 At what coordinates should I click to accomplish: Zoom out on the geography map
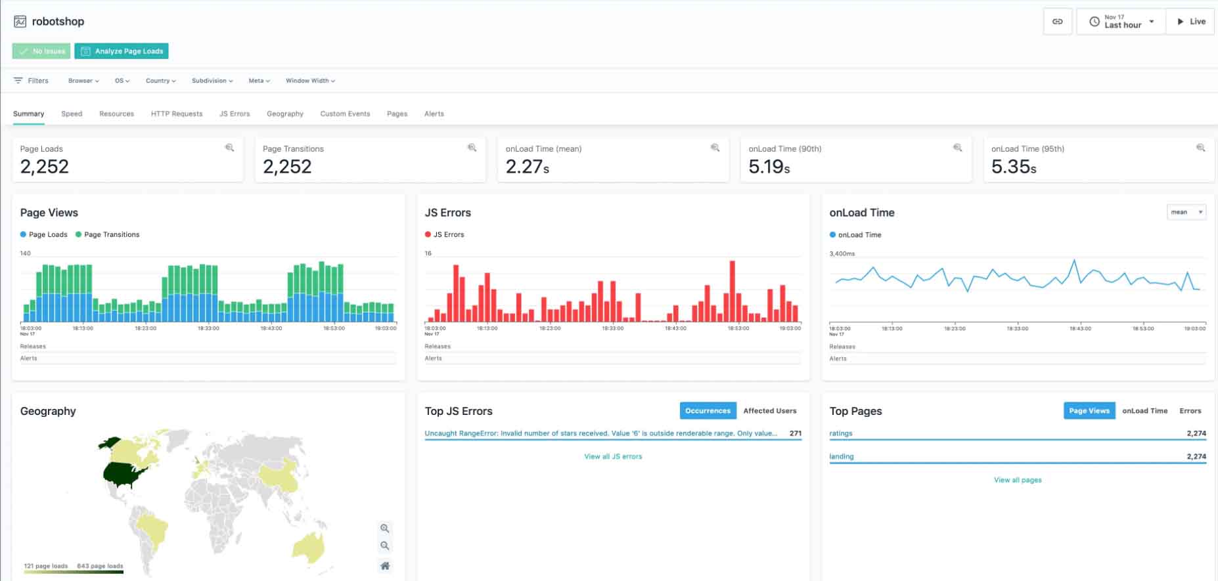[385, 546]
